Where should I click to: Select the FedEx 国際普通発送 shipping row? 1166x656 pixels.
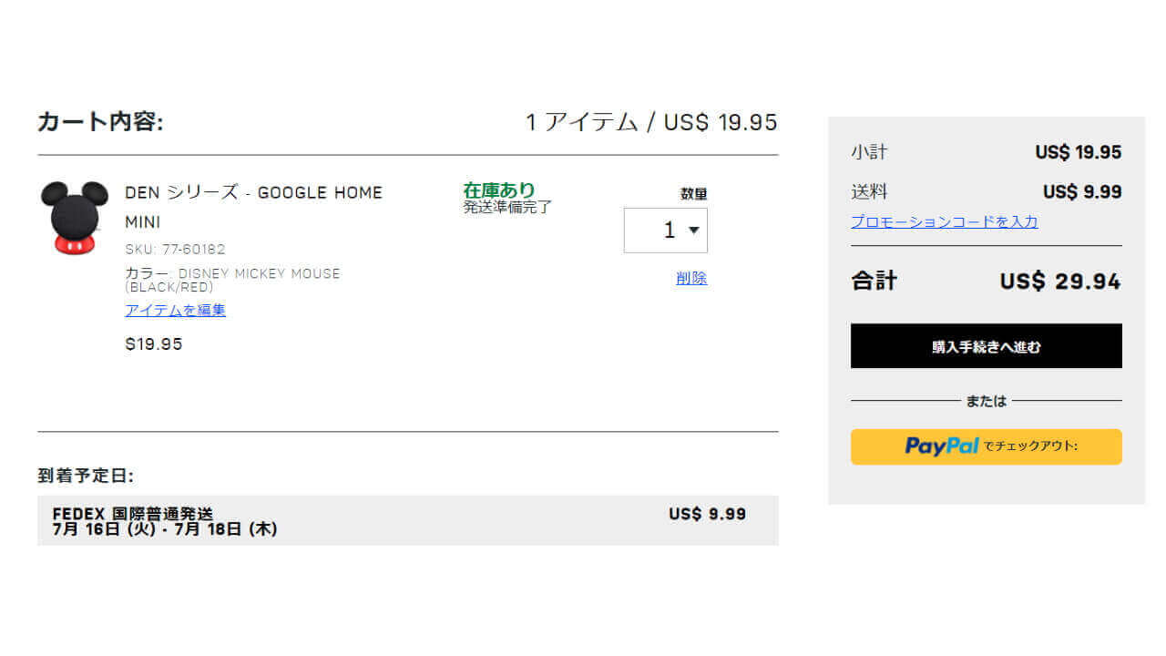coord(407,520)
